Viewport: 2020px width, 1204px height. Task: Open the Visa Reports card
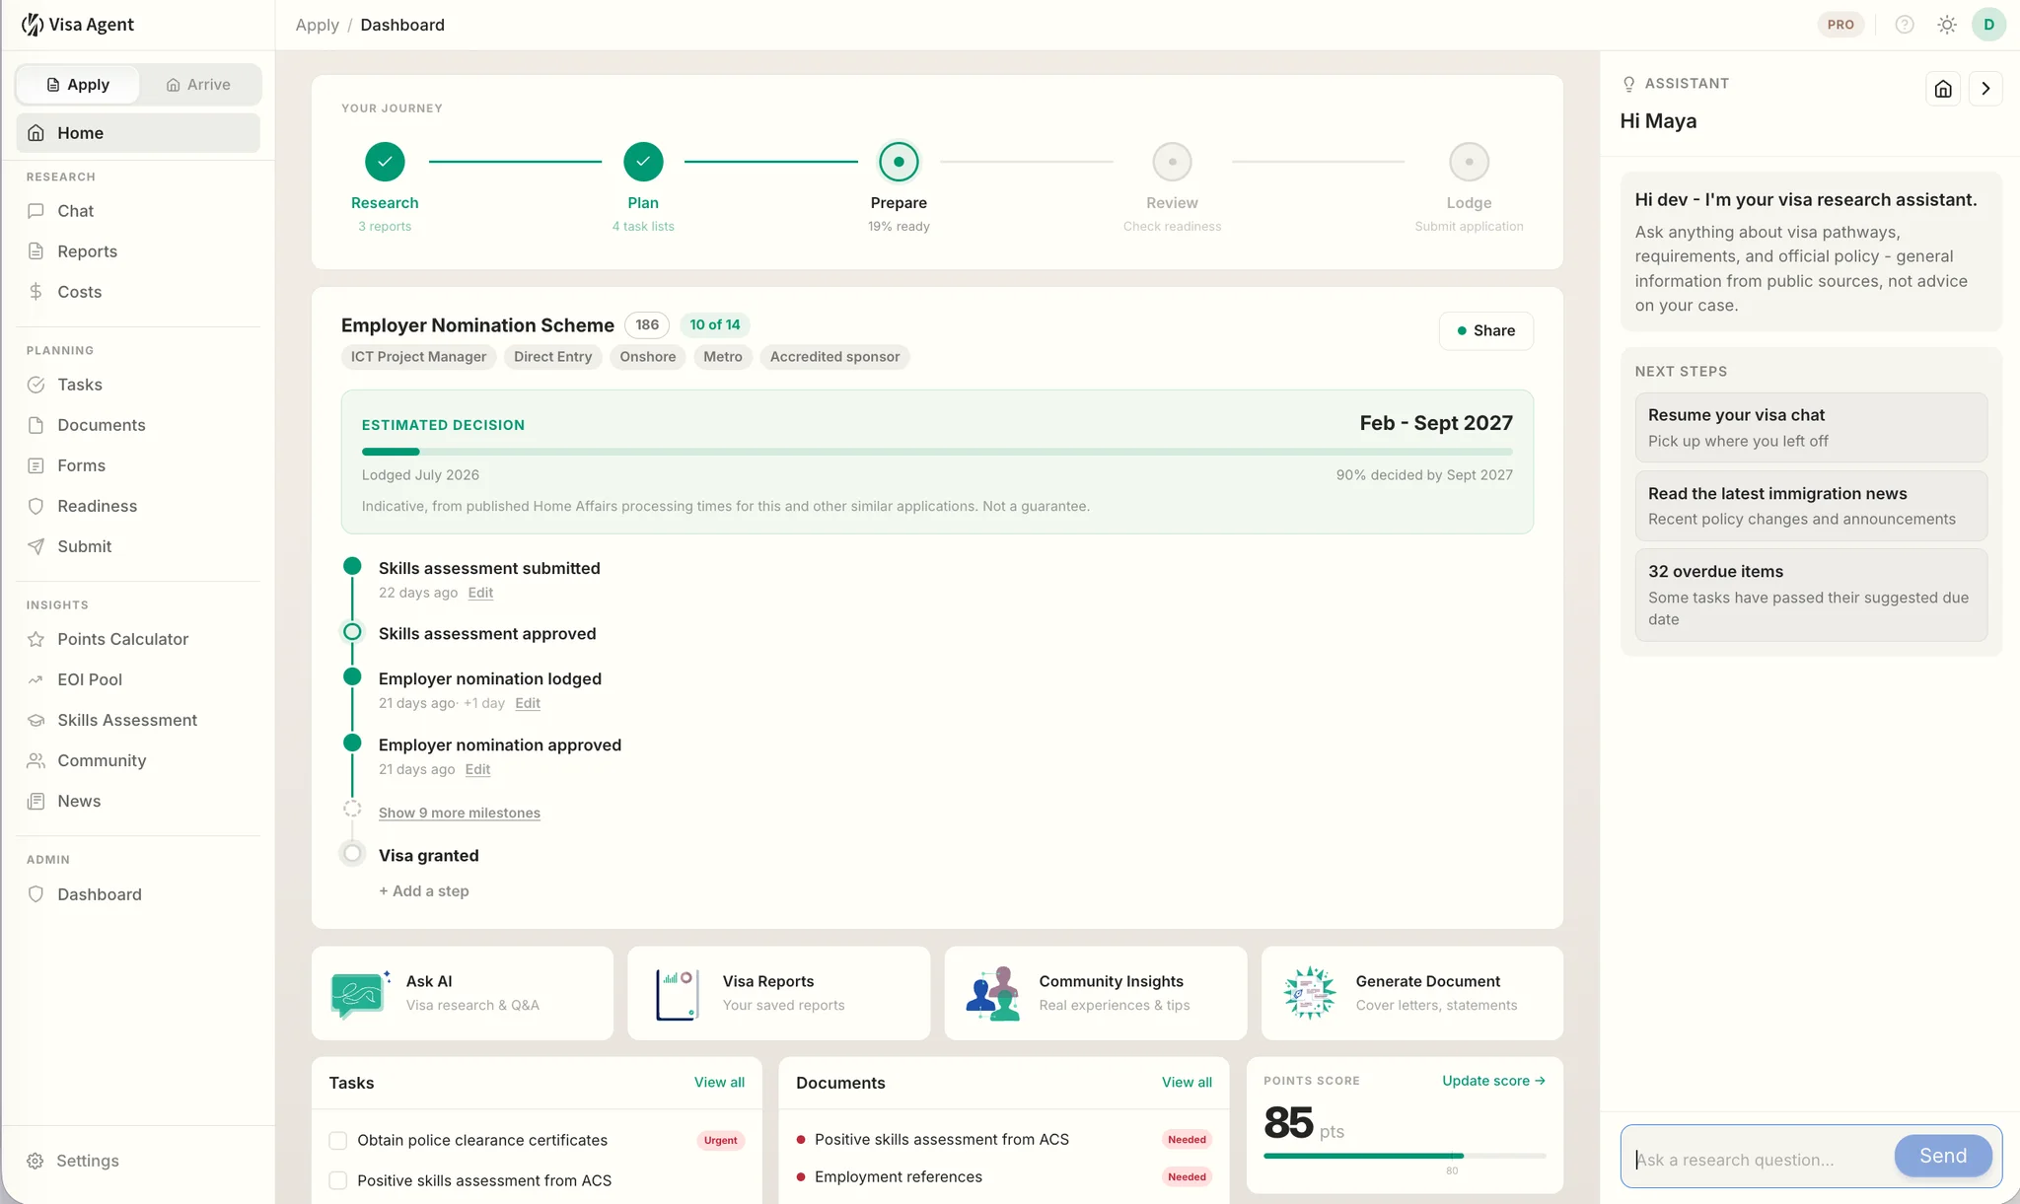pyautogui.click(x=778, y=993)
